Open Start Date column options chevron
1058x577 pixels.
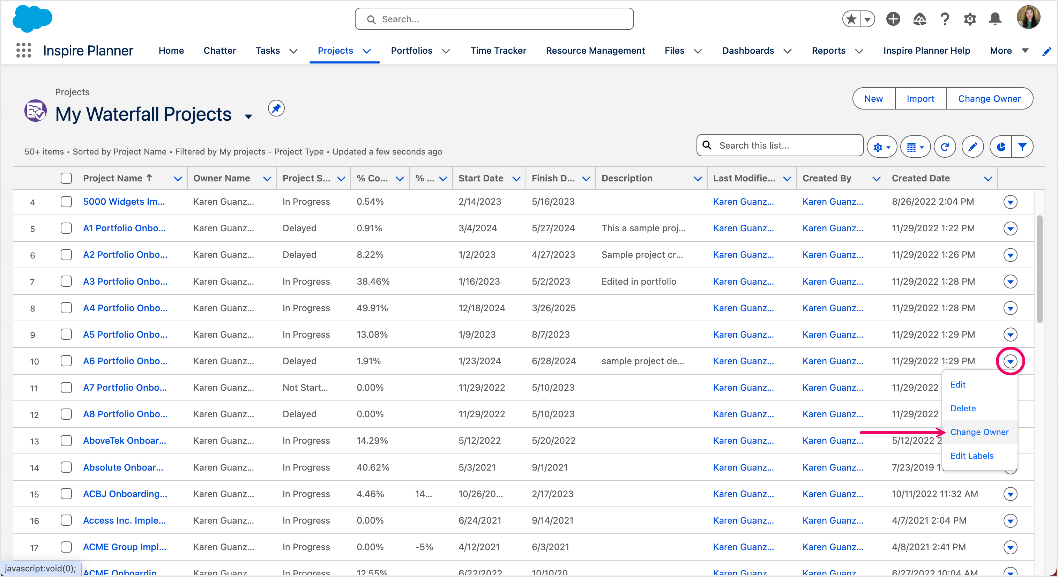tap(516, 179)
